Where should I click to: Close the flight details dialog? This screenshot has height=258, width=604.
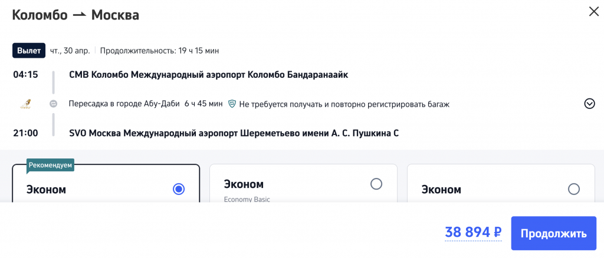point(593,11)
